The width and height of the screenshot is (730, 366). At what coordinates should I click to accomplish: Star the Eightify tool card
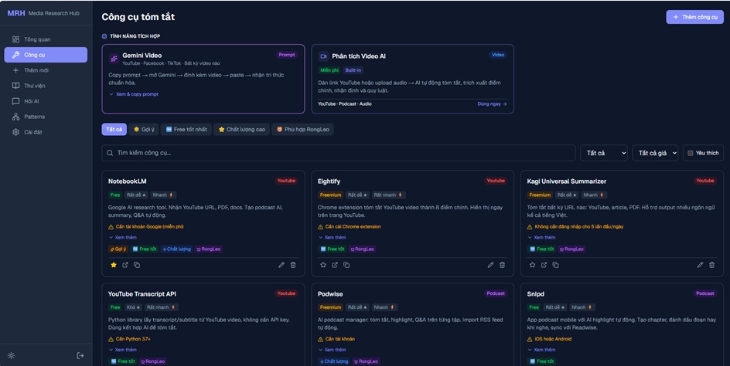click(x=323, y=265)
